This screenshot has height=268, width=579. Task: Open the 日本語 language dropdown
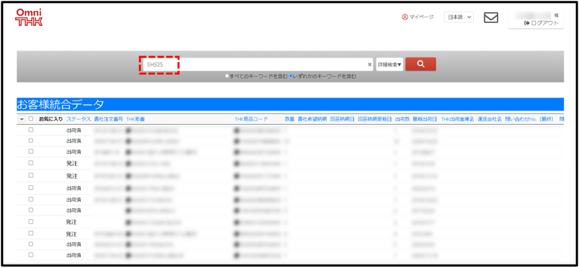pyautogui.click(x=459, y=17)
